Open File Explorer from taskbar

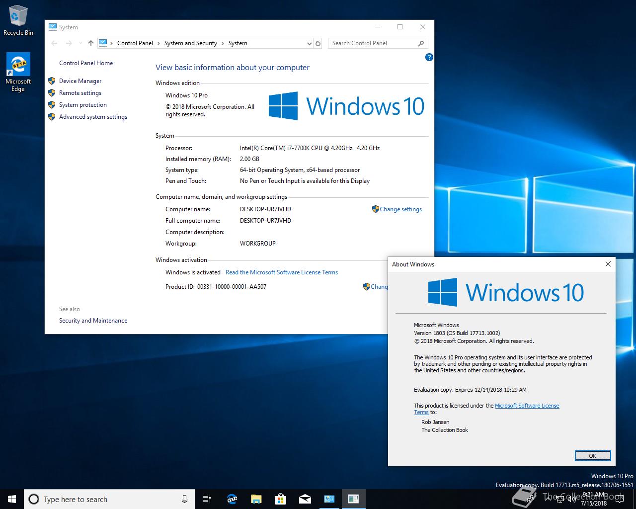click(x=256, y=499)
